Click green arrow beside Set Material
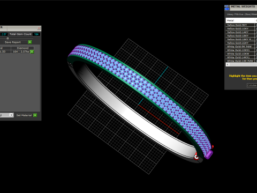Viewport: 257px width, 193px height. (x=35, y=115)
